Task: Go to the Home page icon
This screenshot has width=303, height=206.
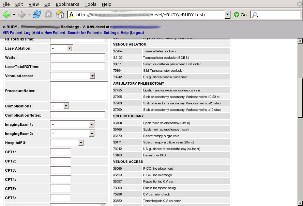Action: 60,15
